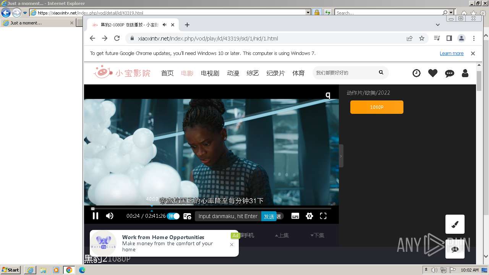Open the 动漫 anime menu

tap(233, 73)
